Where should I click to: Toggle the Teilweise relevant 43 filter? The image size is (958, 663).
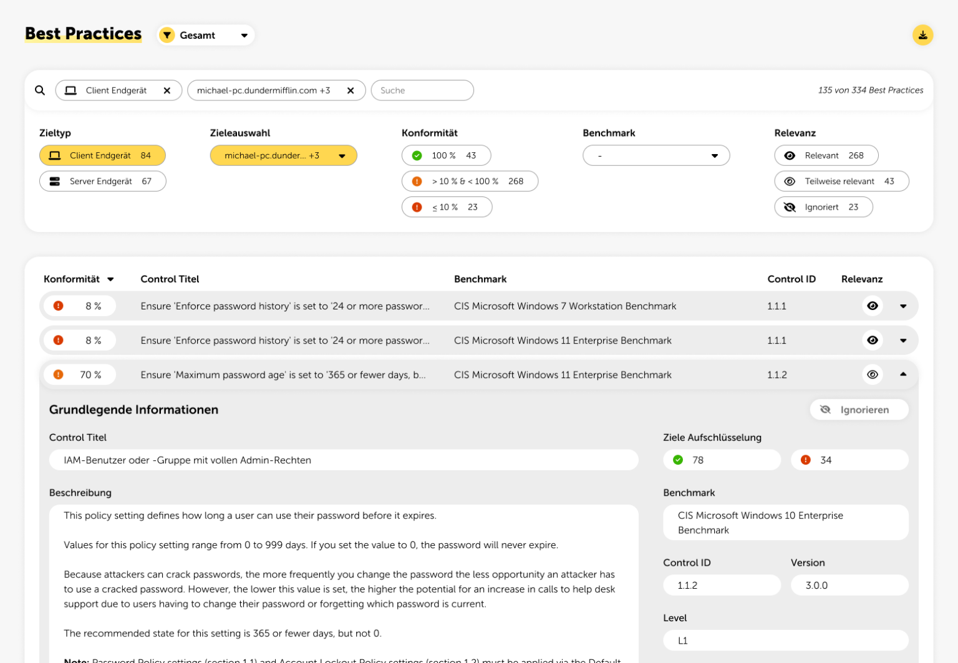tap(841, 181)
